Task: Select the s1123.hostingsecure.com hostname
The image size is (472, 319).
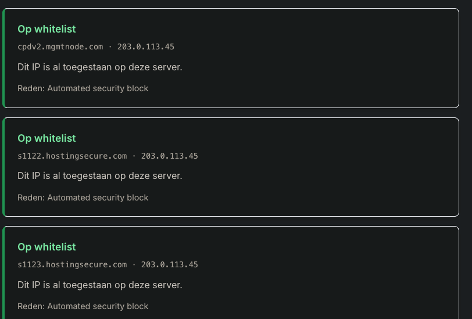Action: [x=72, y=264]
